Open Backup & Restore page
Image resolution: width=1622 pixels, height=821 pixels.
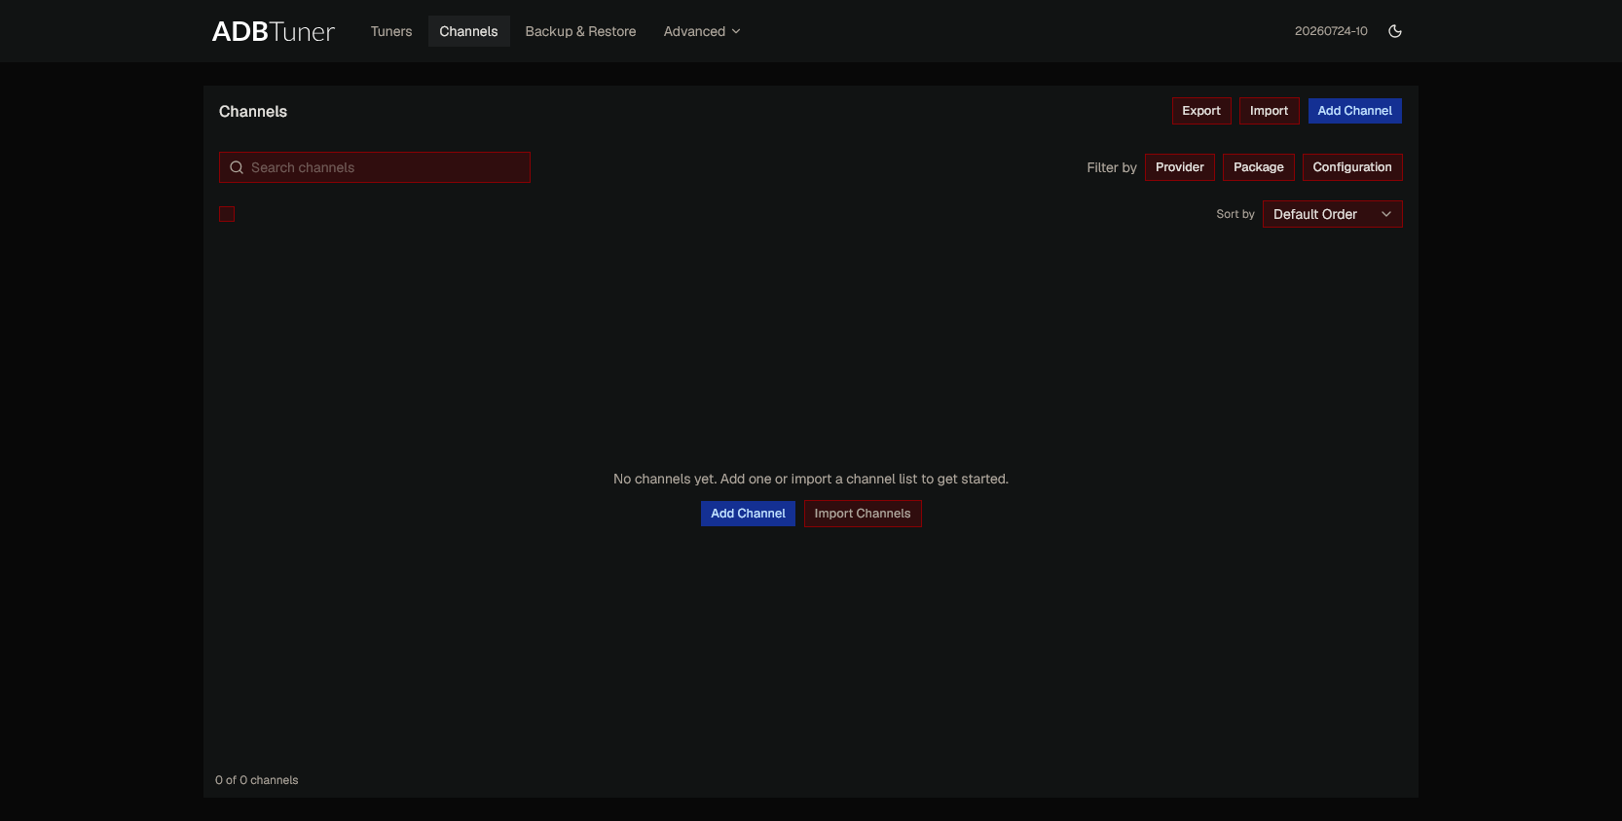580,31
